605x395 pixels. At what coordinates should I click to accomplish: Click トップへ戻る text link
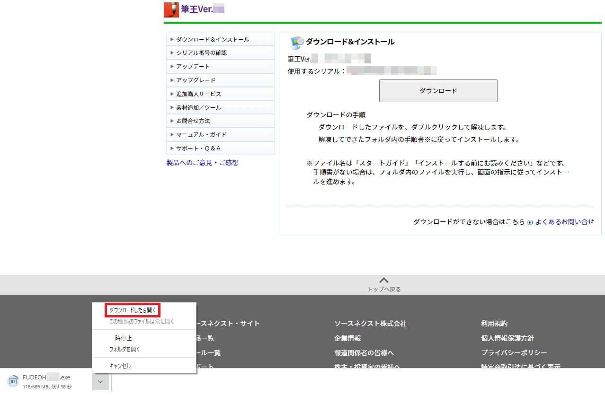coord(384,290)
